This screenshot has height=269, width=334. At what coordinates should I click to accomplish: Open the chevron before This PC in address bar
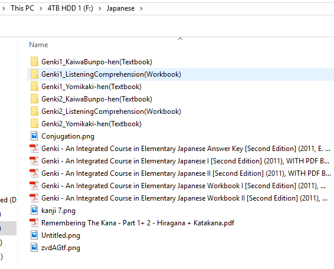point(4,8)
